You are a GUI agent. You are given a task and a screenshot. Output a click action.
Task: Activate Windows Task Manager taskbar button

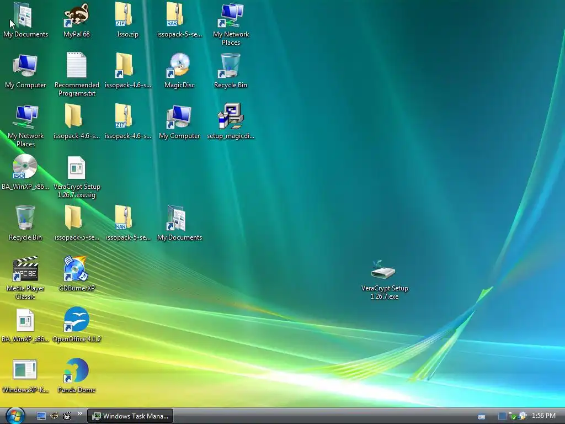[x=130, y=416]
